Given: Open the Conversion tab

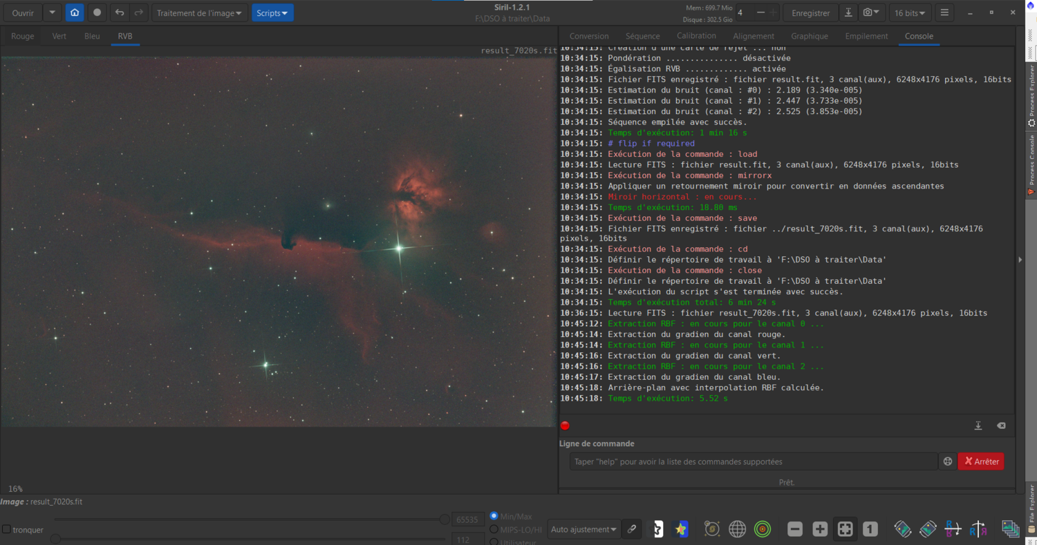Looking at the screenshot, I should tap(589, 36).
